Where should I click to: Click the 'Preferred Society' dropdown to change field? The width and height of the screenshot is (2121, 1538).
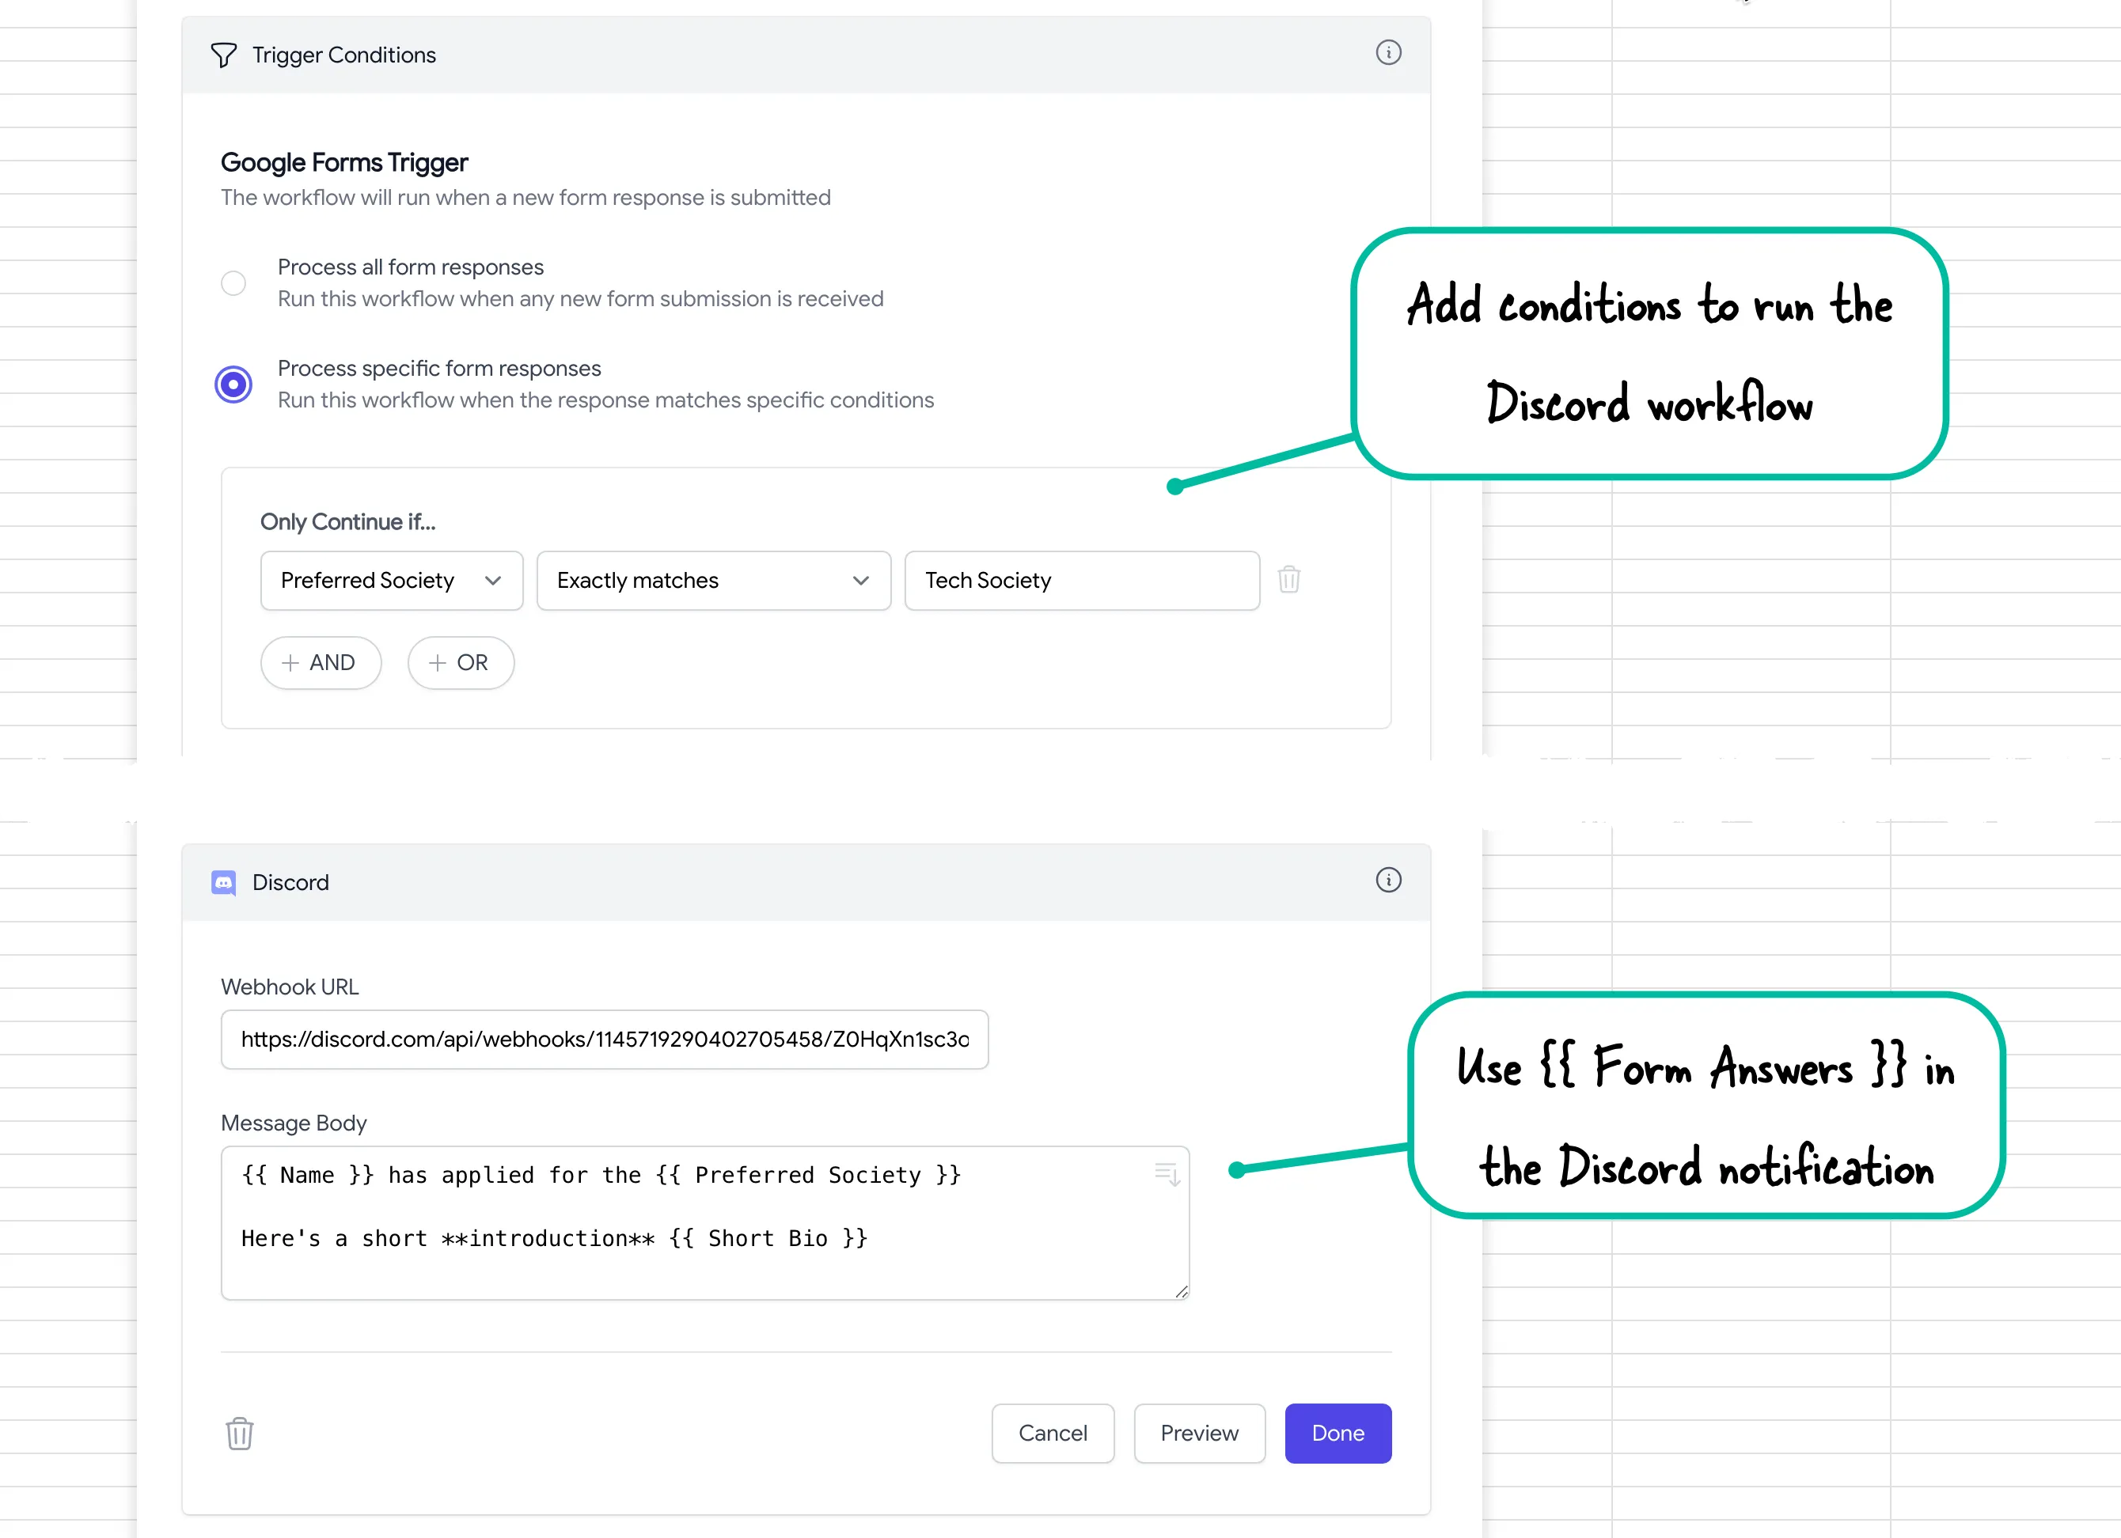click(x=389, y=580)
